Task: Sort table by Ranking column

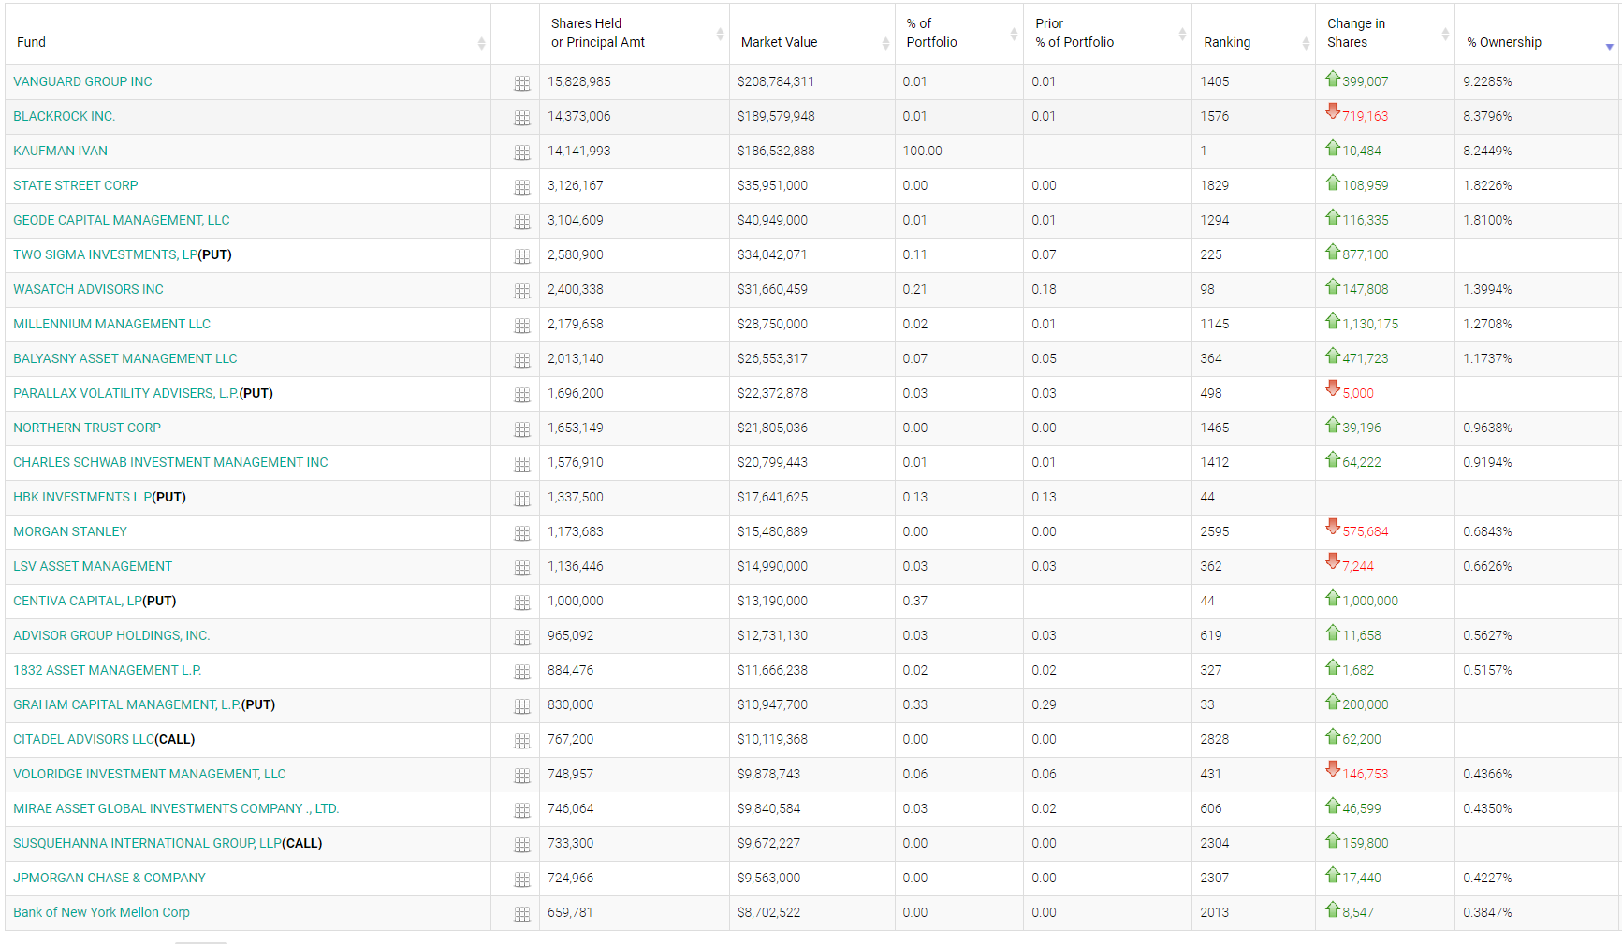Action: pos(1254,35)
